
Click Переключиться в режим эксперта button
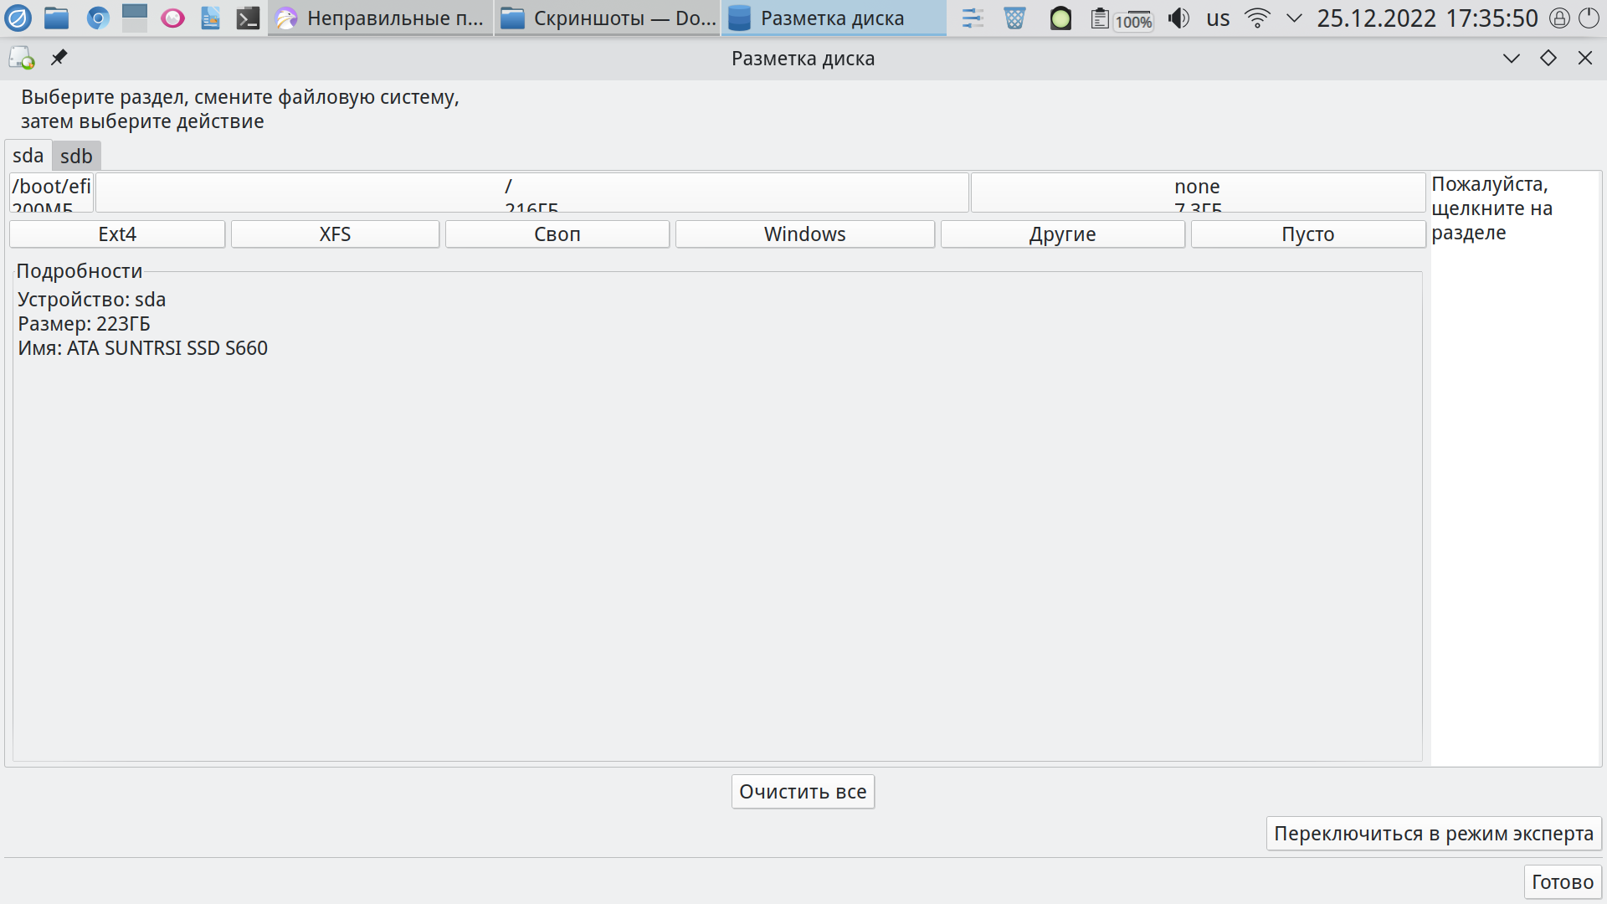[x=1433, y=834]
